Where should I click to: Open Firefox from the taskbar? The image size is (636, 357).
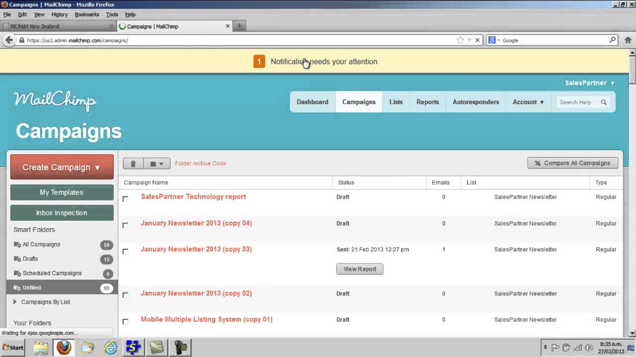(x=64, y=348)
